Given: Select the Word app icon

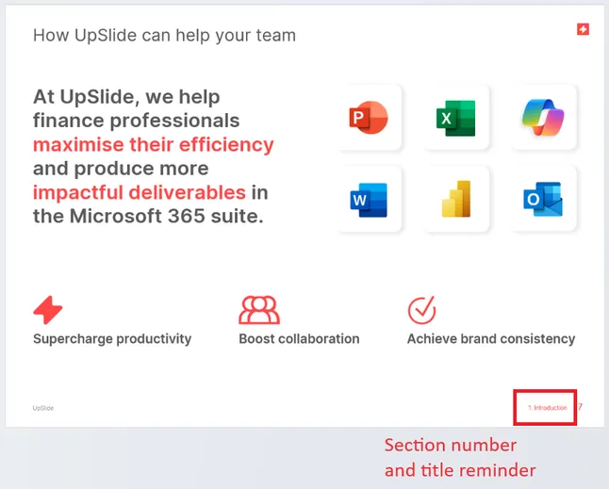Looking at the screenshot, I should coord(369,200).
